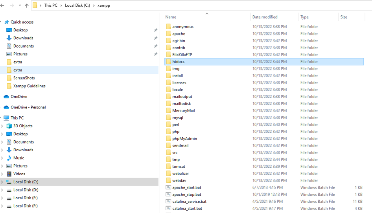This screenshot has height=213, width=372.
Task: Click the This PC computer icon
Action: pyautogui.click(x=7, y=118)
